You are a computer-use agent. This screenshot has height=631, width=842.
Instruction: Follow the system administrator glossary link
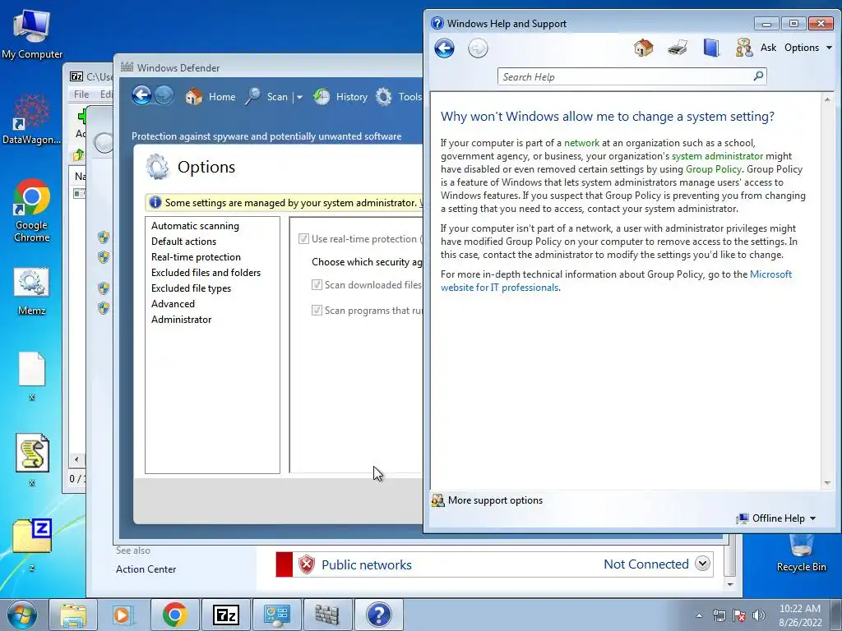click(717, 156)
